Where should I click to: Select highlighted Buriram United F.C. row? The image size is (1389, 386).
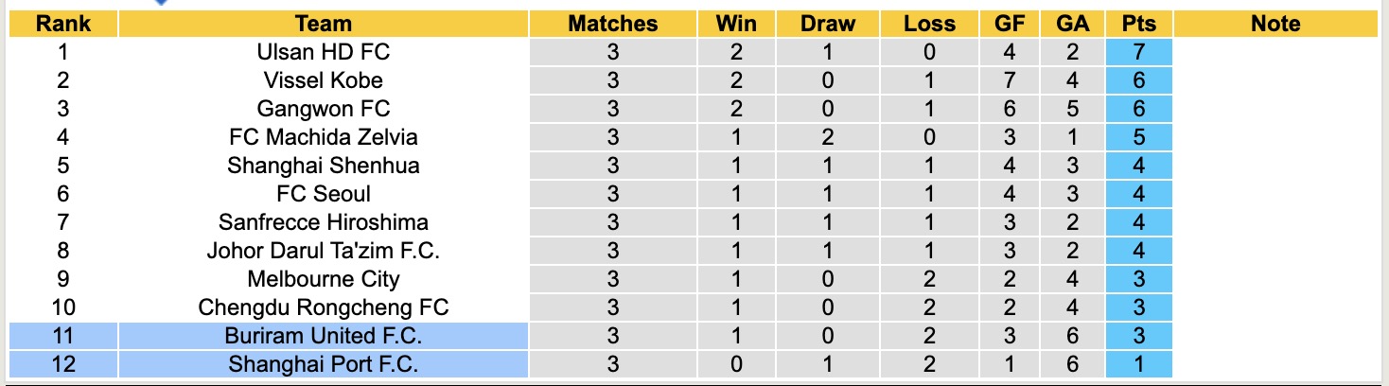tap(323, 336)
